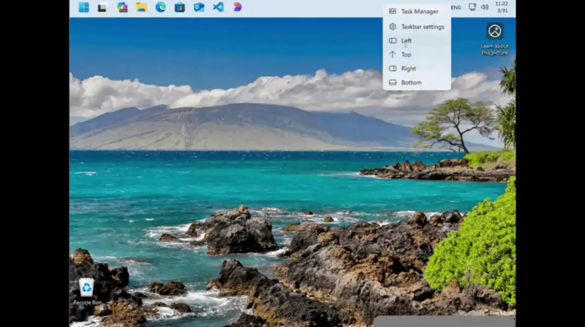Click the ENG language indicator
The image size is (585, 327).
pyautogui.click(x=456, y=7)
